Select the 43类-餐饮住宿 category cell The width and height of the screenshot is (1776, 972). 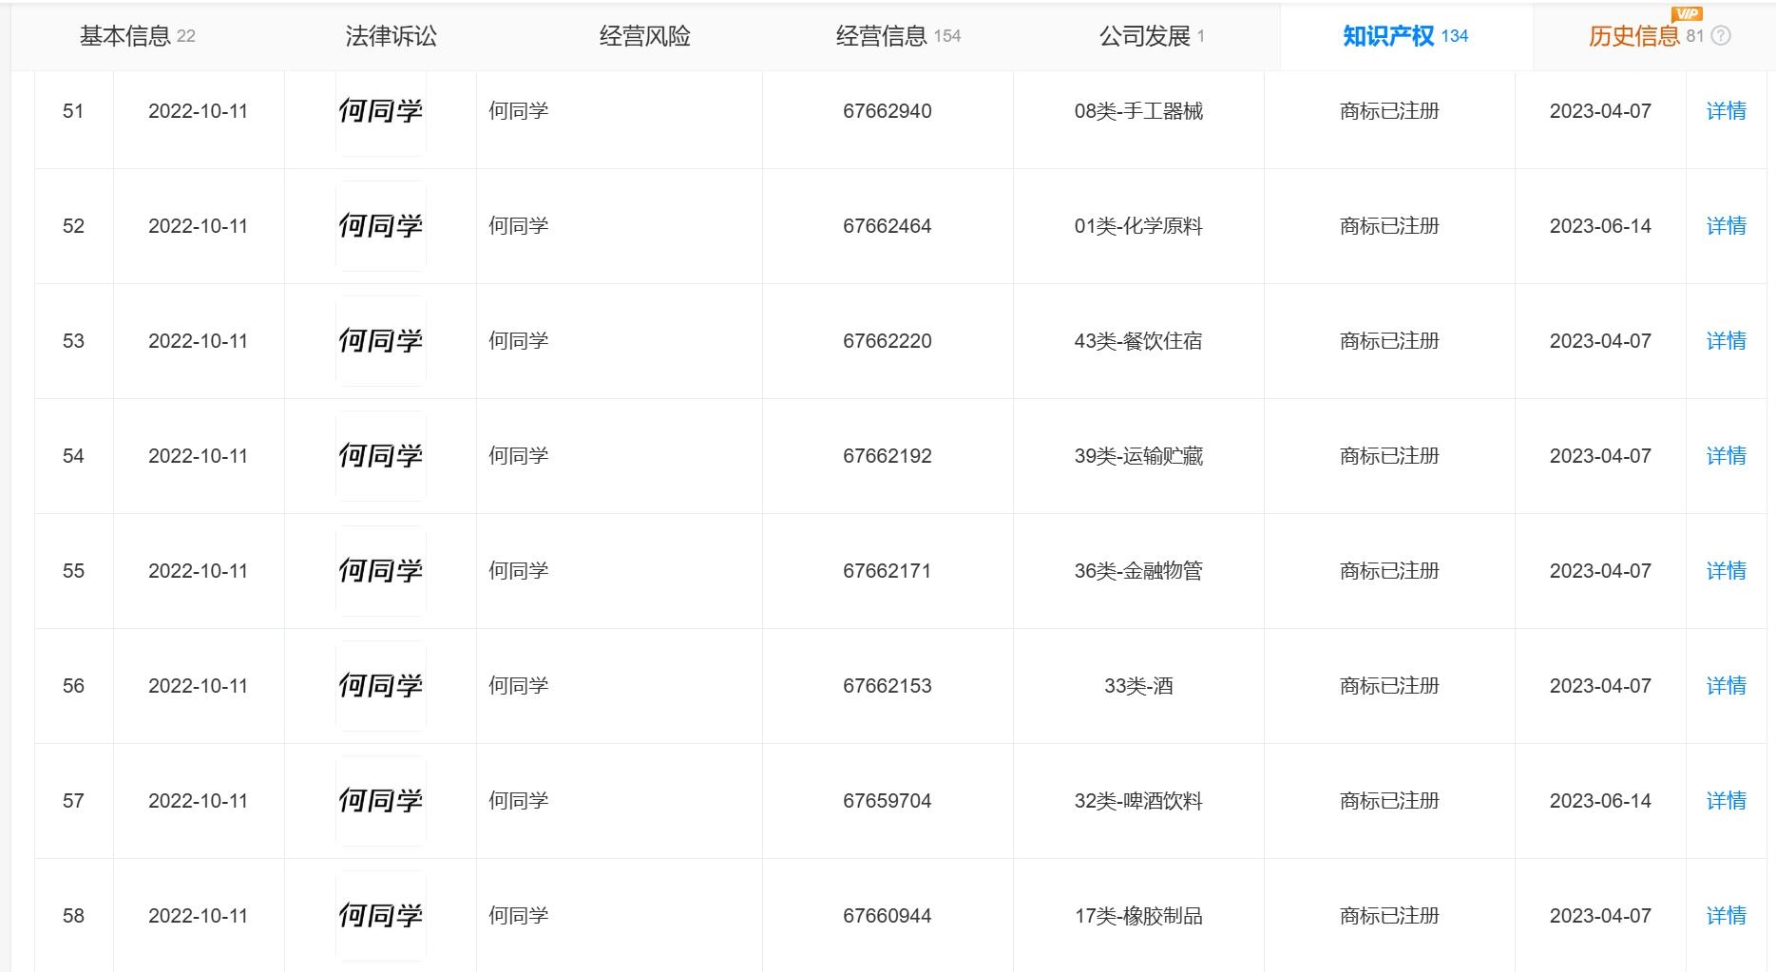pos(1138,341)
